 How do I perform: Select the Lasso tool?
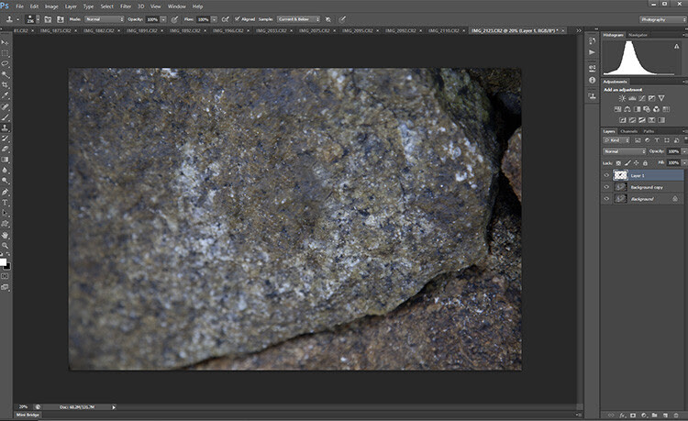[x=6, y=63]
